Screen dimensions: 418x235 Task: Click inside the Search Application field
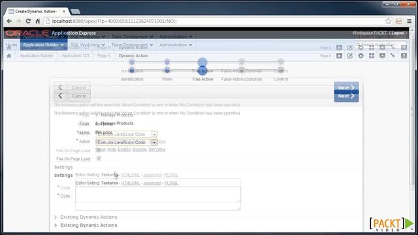(381, 44)
